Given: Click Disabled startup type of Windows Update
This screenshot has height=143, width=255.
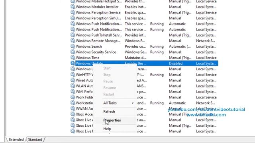Looking at the screenshot, I should 176,64.
